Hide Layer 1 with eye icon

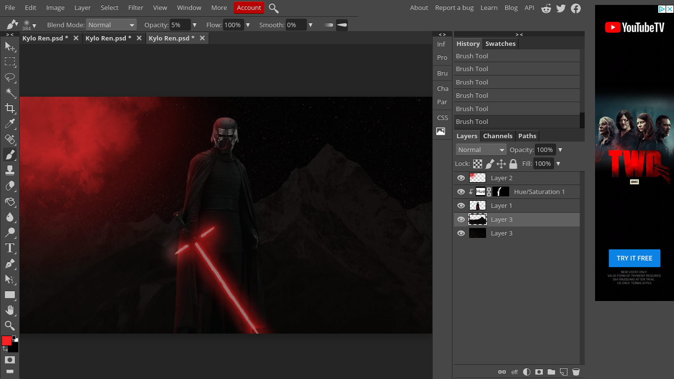tap(461, 206)
